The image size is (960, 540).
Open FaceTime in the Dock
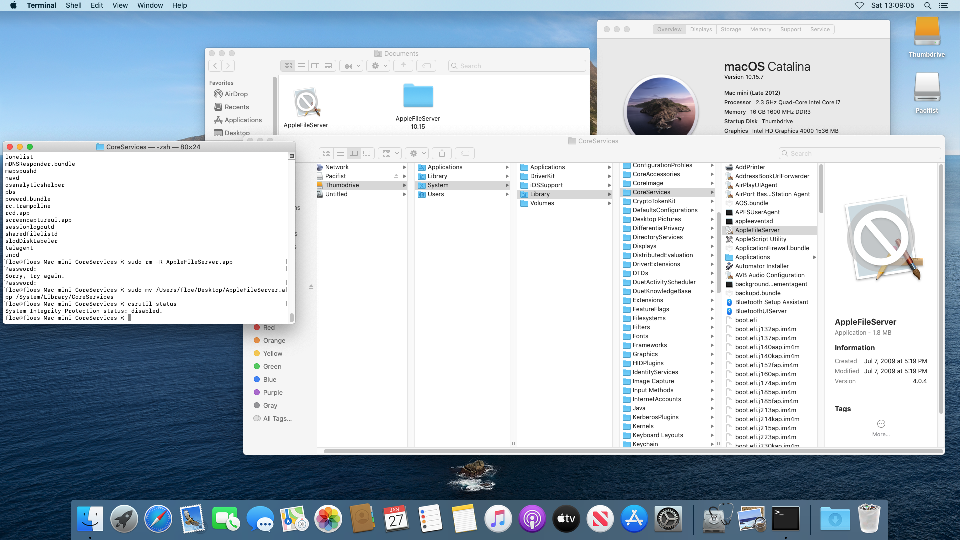(x=226, y=518)
